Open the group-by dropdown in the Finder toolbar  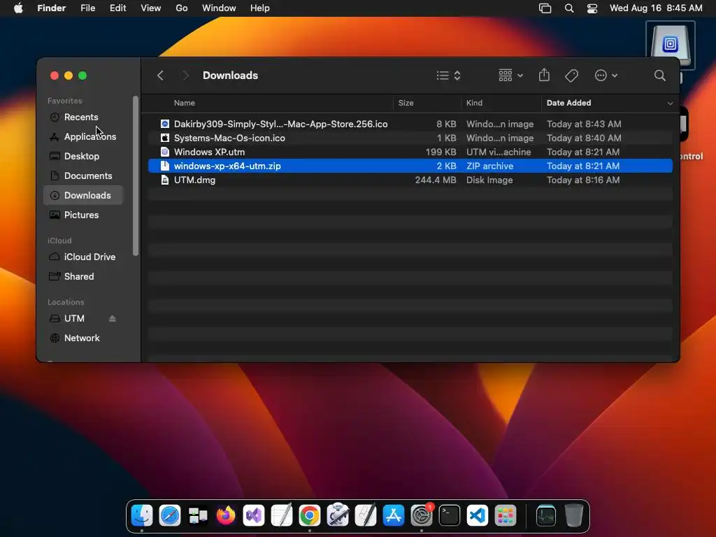(510, 76)
